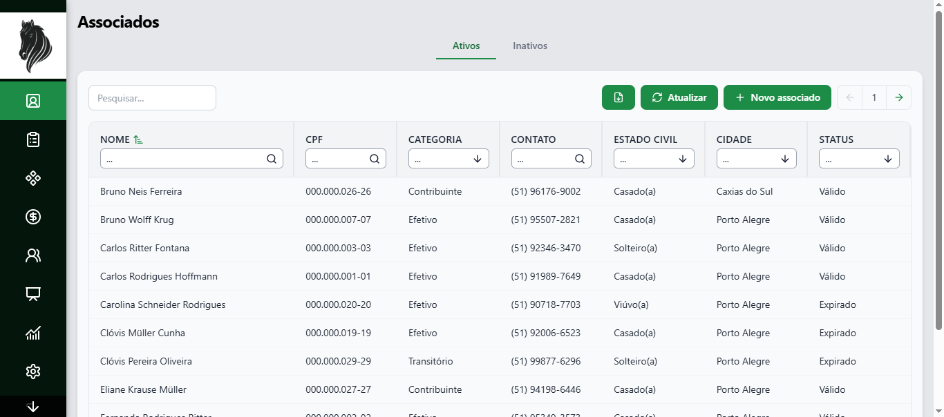Click Contribuinte cell in Eliane Krause Müller row
The image size is (944, 417).
coord(435,389)
